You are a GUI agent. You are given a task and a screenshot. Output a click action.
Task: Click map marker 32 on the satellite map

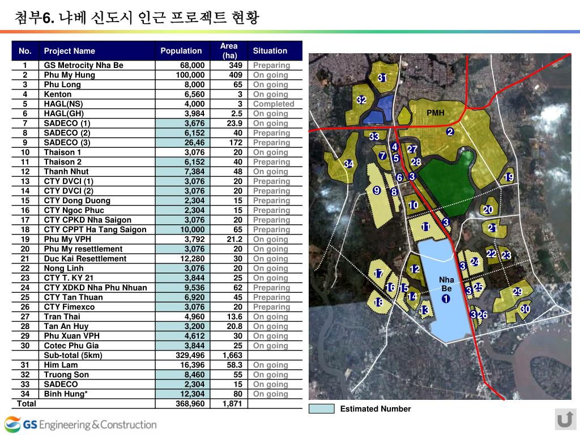coord(361,100)
